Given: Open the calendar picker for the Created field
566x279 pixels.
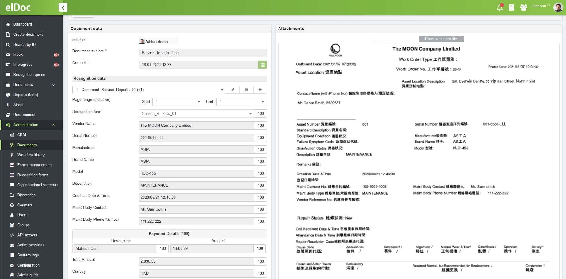Looking at the screenshot, I should pyautogui.click(x=262, y=65).
